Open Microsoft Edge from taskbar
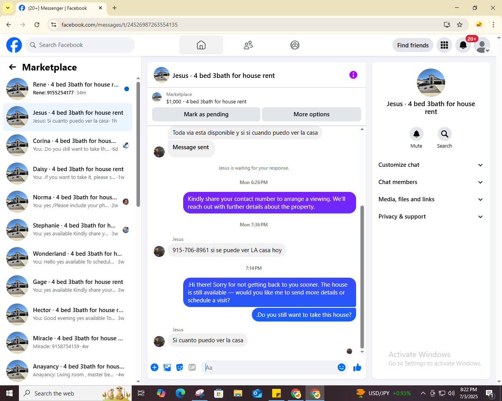Image resolution: width=502 pixels, height=401 pixels. click(x=180, y=393)
